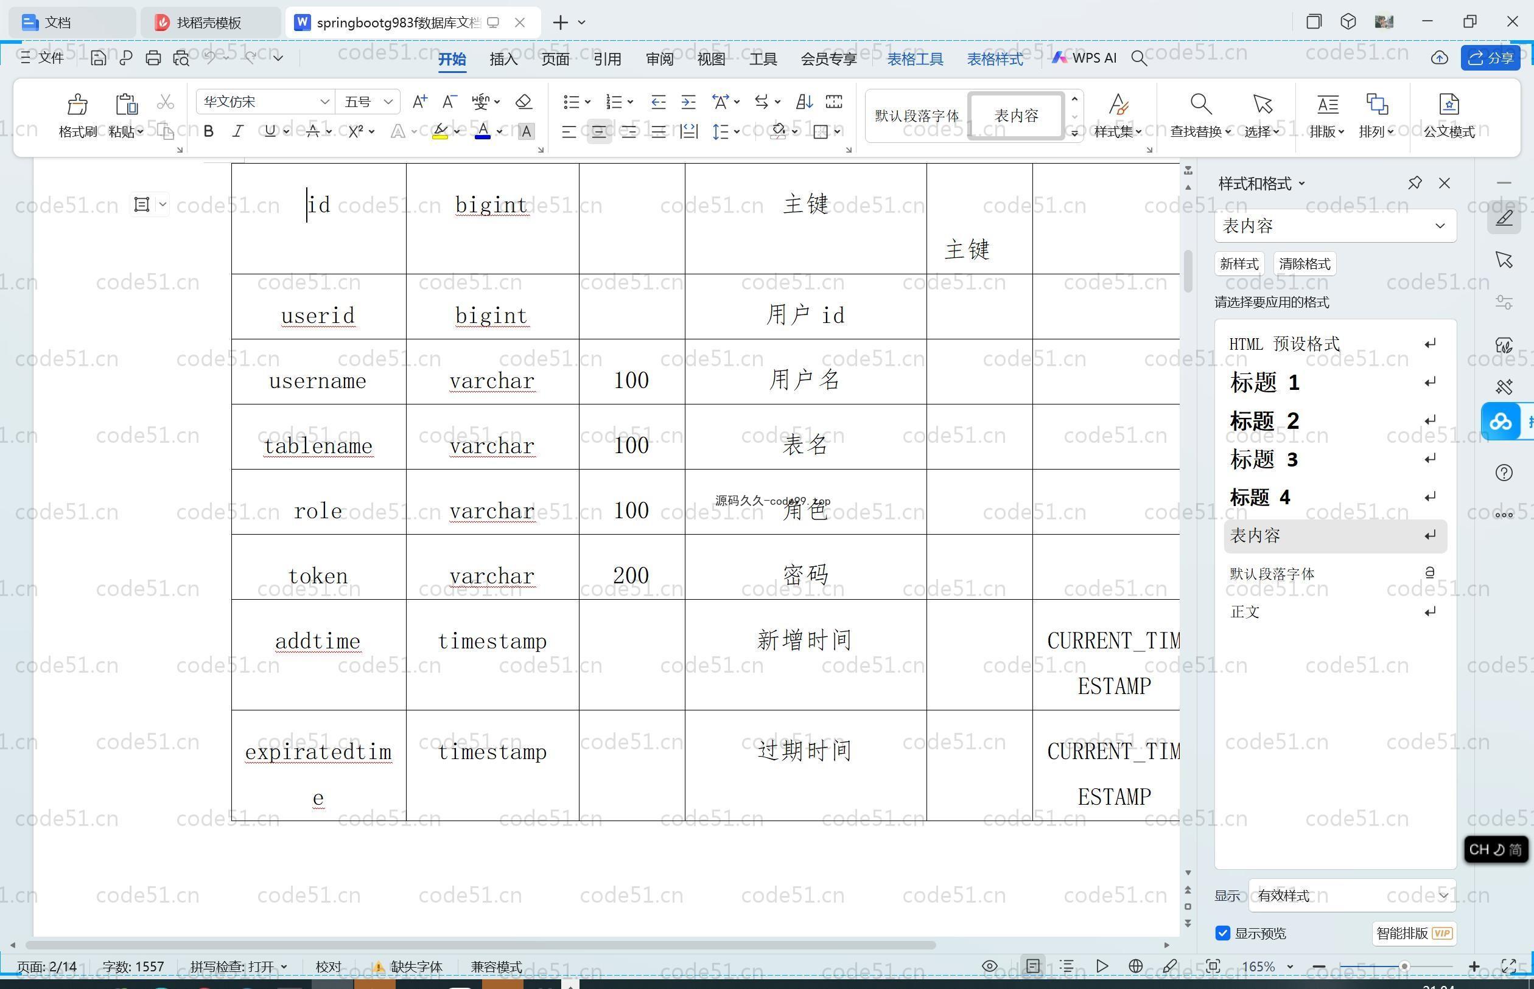Click the Clear Formatting eraser icon
Screen dimensions: 1534x989
(x=524, y=102)
